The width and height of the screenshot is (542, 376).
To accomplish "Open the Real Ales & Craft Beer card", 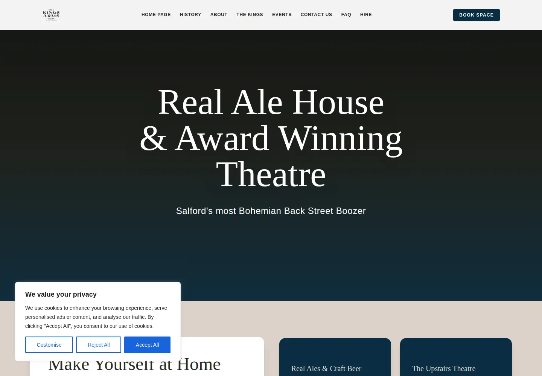I will [335, 357].
